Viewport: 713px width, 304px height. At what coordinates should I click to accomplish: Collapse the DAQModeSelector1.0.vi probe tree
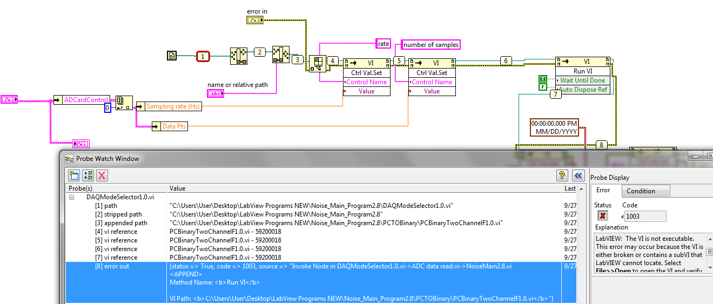coord(71,197)
